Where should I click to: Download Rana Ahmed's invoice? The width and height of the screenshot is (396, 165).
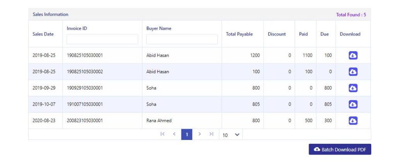point(353,121)
